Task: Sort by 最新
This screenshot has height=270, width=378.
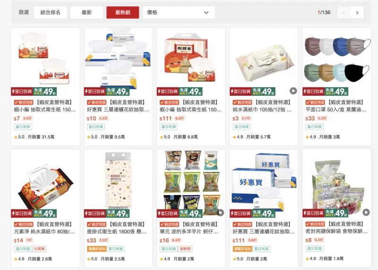Action: coord(86,13)
